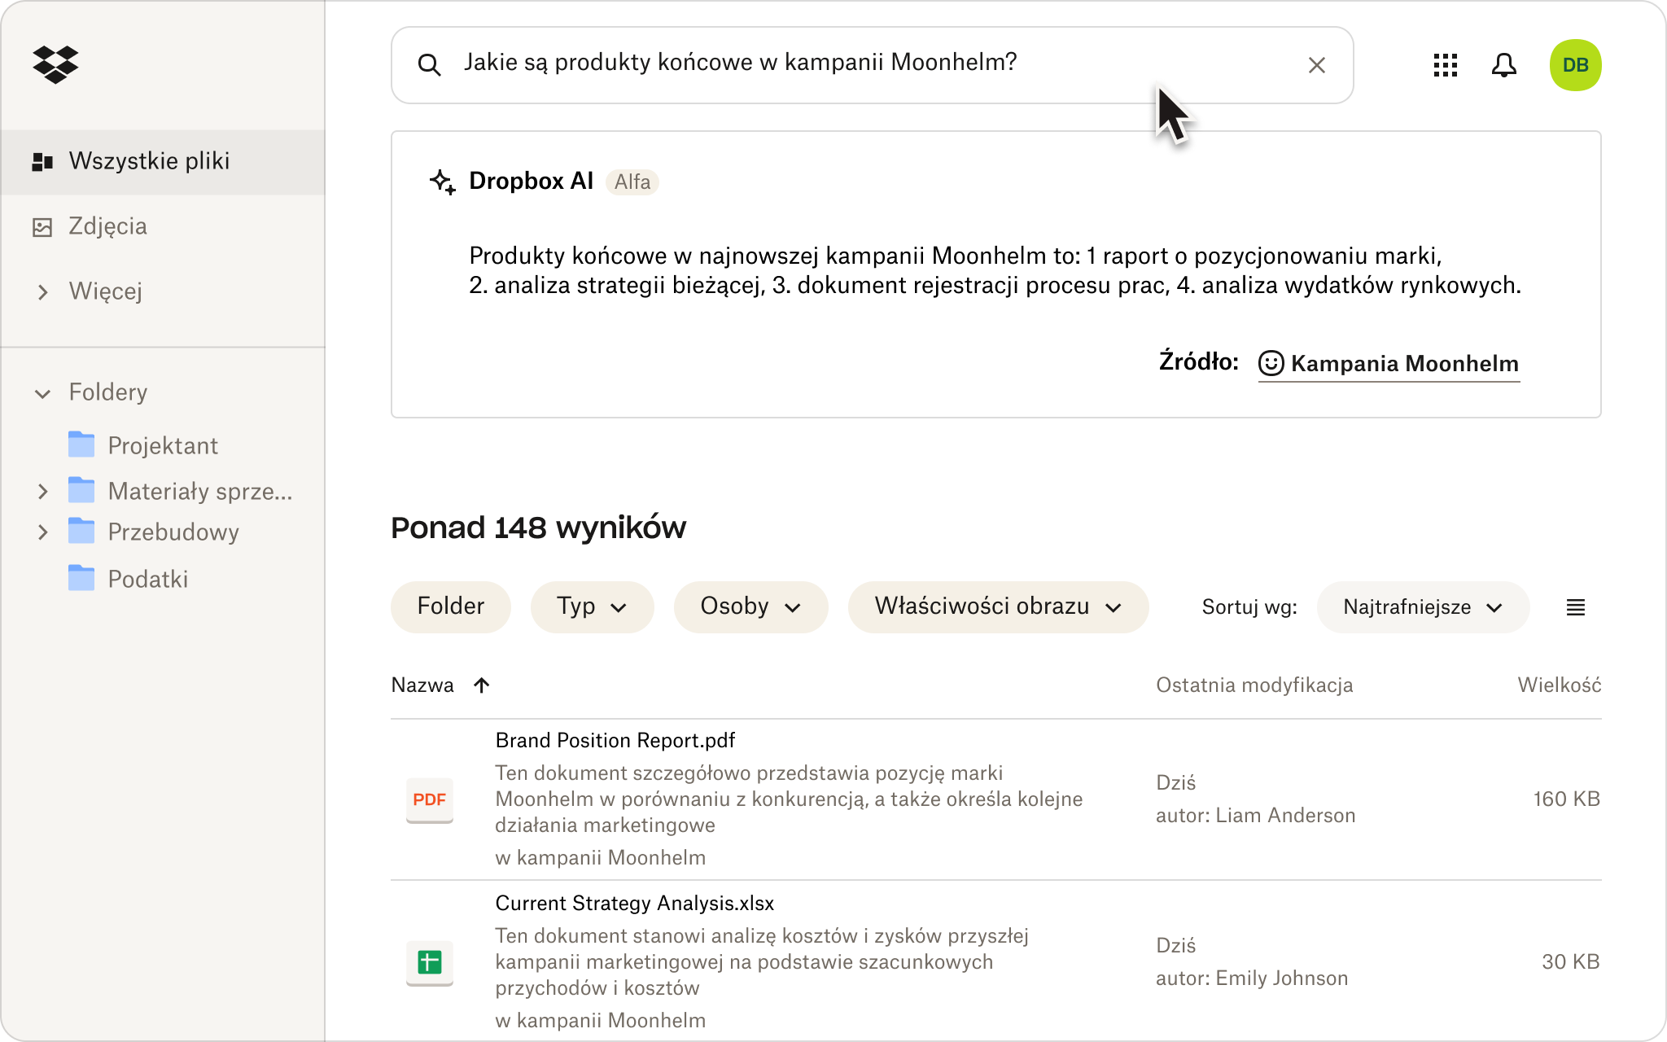Expand the Materiały sprze... folder chevron
This screenshot has height=1042, width=1667.
click(42, 492)
